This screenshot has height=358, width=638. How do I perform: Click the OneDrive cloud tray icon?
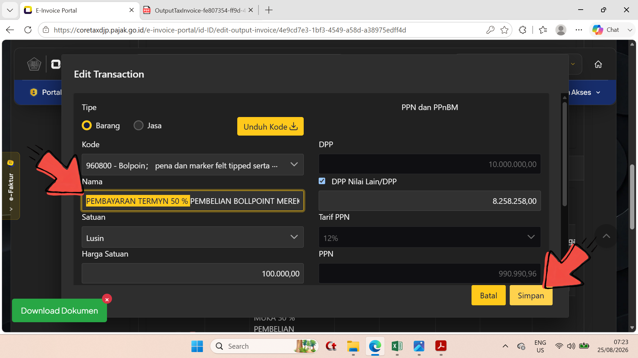521,346
